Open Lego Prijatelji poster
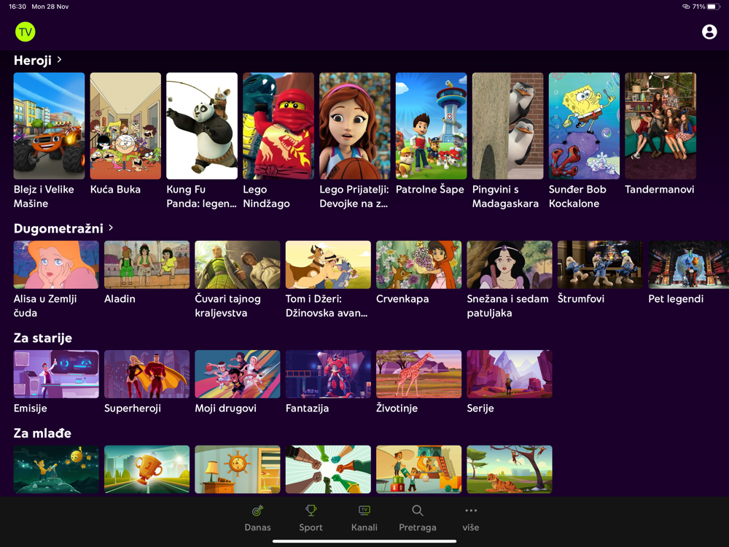 click(x=355, y=125)
